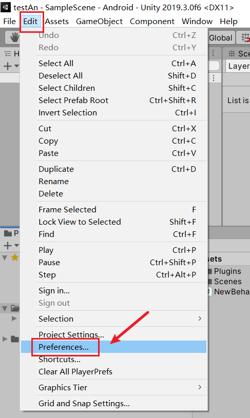Screen dimensions: 250x418
Task: Click the plus icon in Project panel
Action: click(8, 245)
